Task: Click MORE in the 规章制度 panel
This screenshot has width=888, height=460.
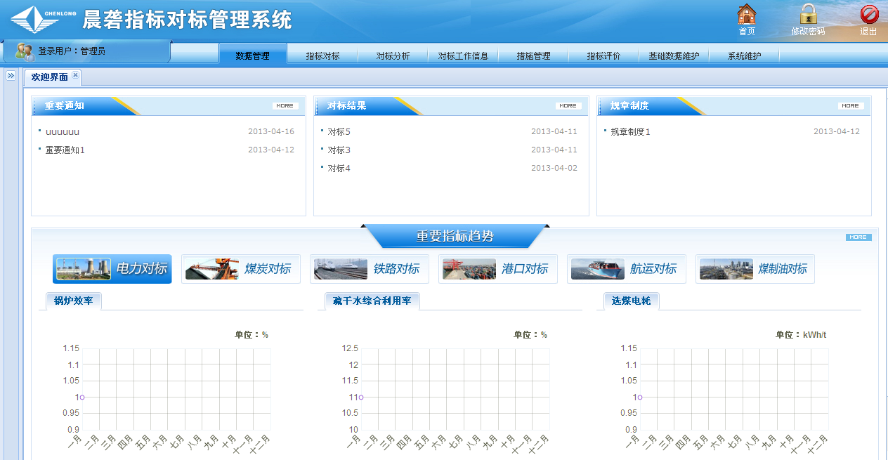Action: (x=850, y=106)
